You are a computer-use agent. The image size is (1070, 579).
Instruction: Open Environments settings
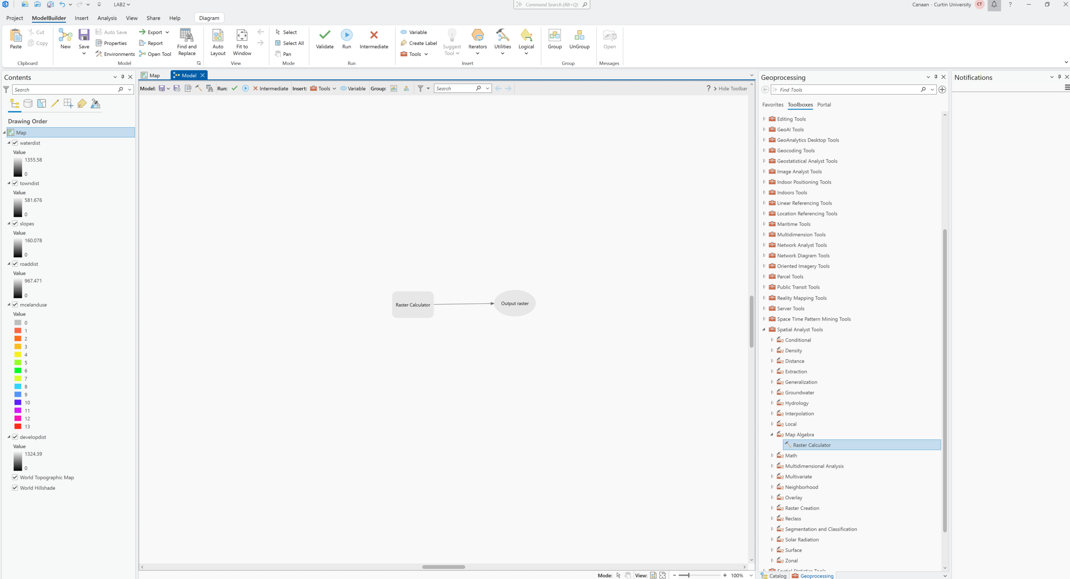(115, 54)
